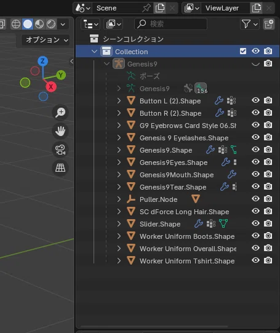Click wrench icon on Genesis9Eyes.Shape
280x333 pixels.
(226, 162)
